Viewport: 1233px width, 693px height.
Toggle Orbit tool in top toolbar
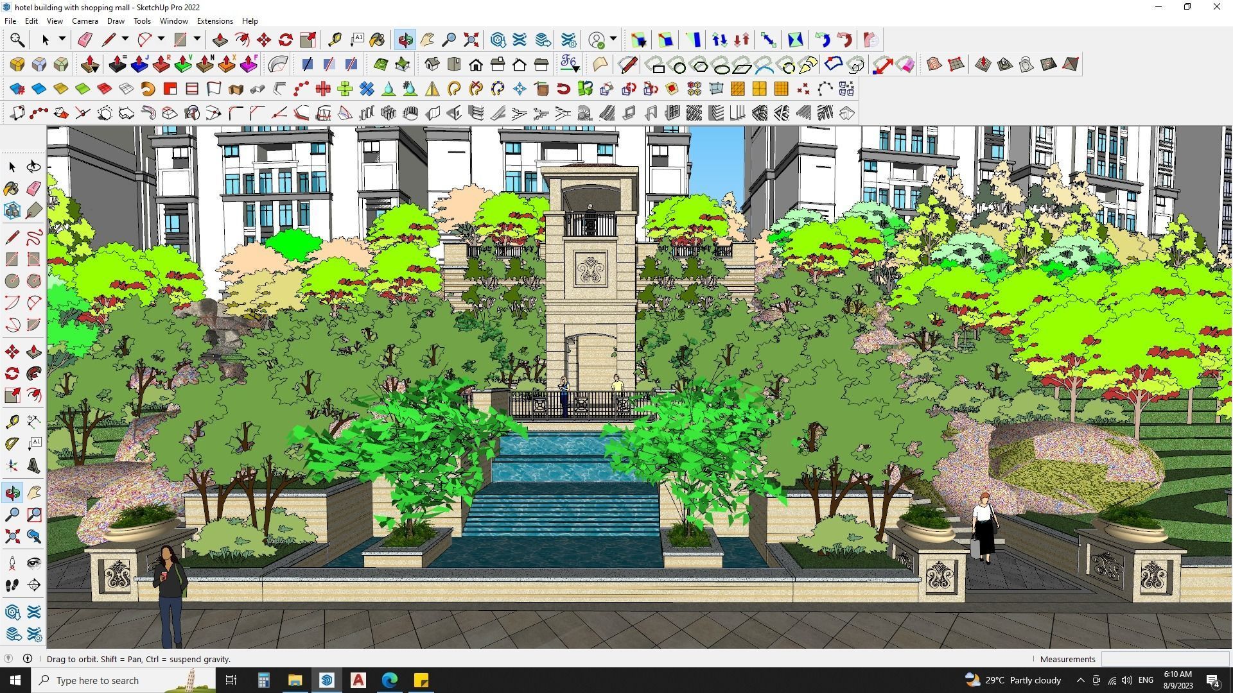tap(405, 40)
